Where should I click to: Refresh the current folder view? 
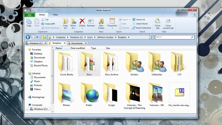point(152,37)
